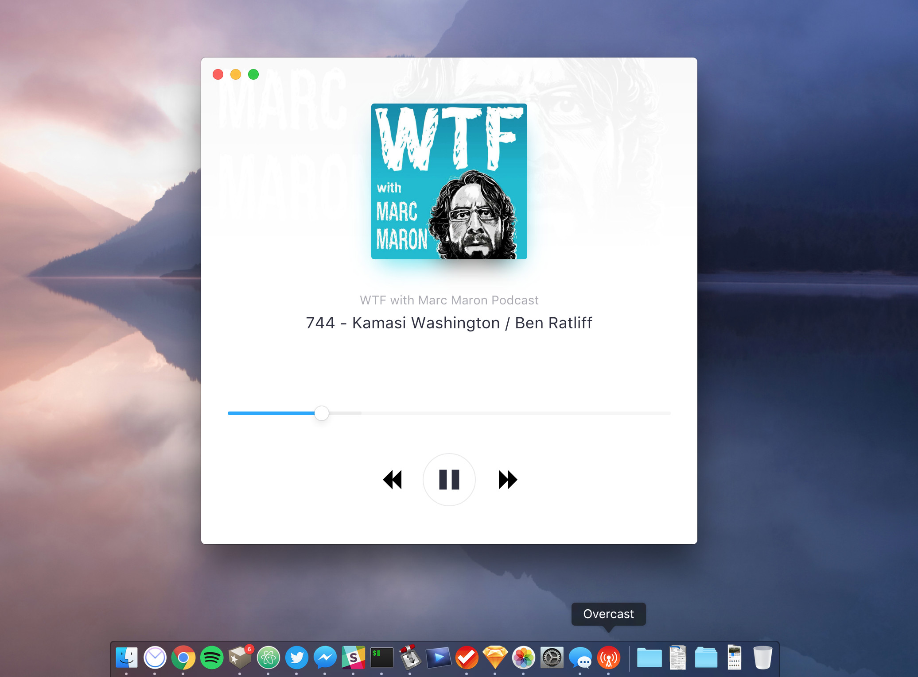918x677 pixels.
Task: Close the podcast player window with red button
Action: click(218, 74)
